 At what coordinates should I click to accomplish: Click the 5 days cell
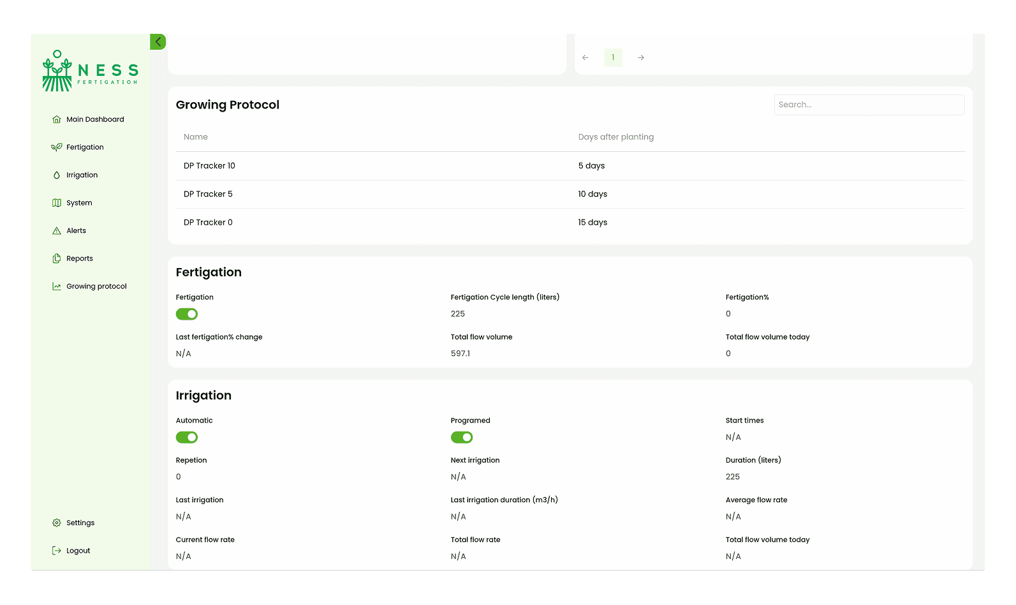591,166
